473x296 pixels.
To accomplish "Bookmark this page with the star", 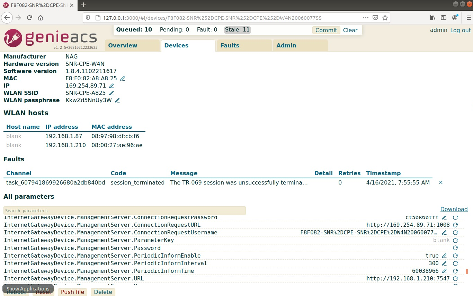I will (385, 18).
